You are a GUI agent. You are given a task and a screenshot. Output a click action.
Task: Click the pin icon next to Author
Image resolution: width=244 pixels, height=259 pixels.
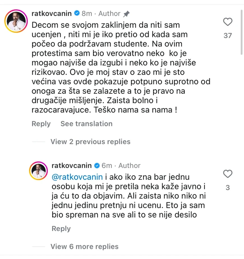point(126,13)
